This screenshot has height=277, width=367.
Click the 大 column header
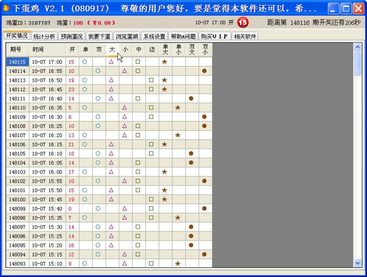pos(112,49)
